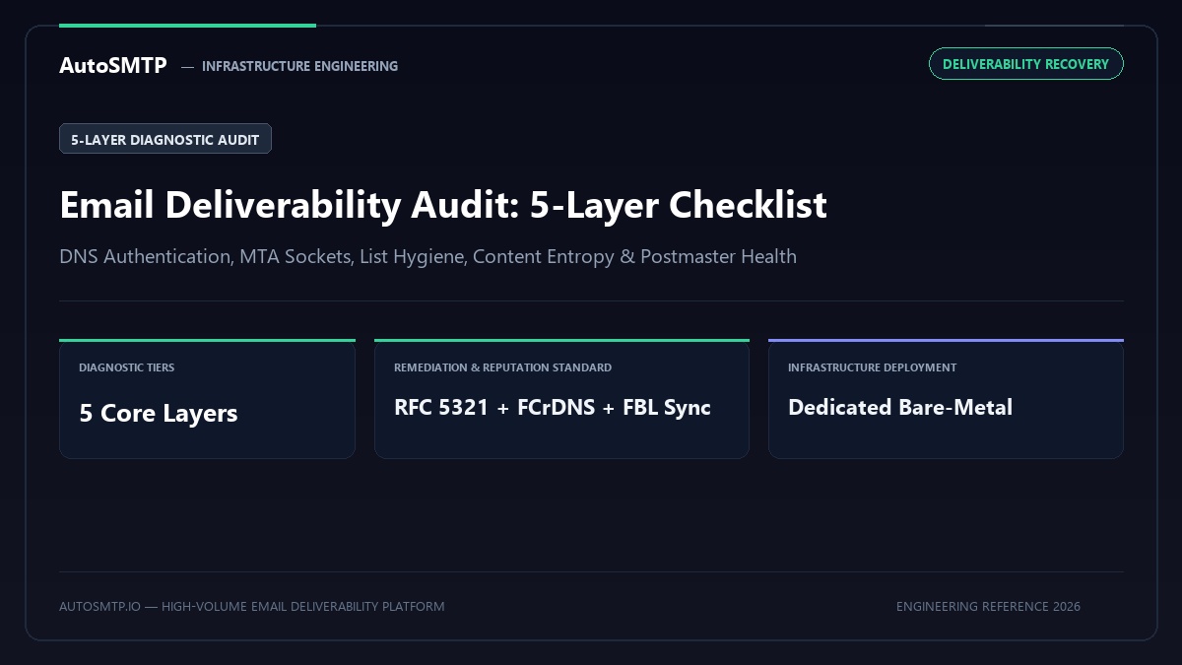Click the AUTOSMTP.IO footer text

pyautogui.click(x=251, y=606)
